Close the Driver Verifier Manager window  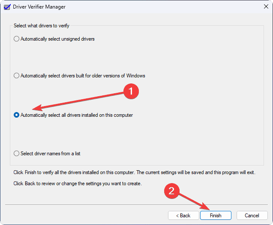pos(266,6)
